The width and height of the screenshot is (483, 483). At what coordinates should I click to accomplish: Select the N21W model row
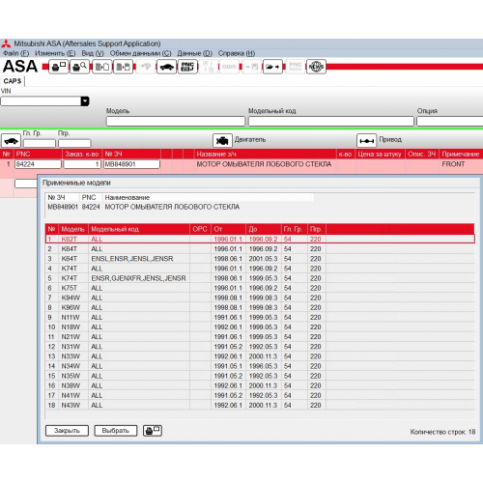point(260,337)
